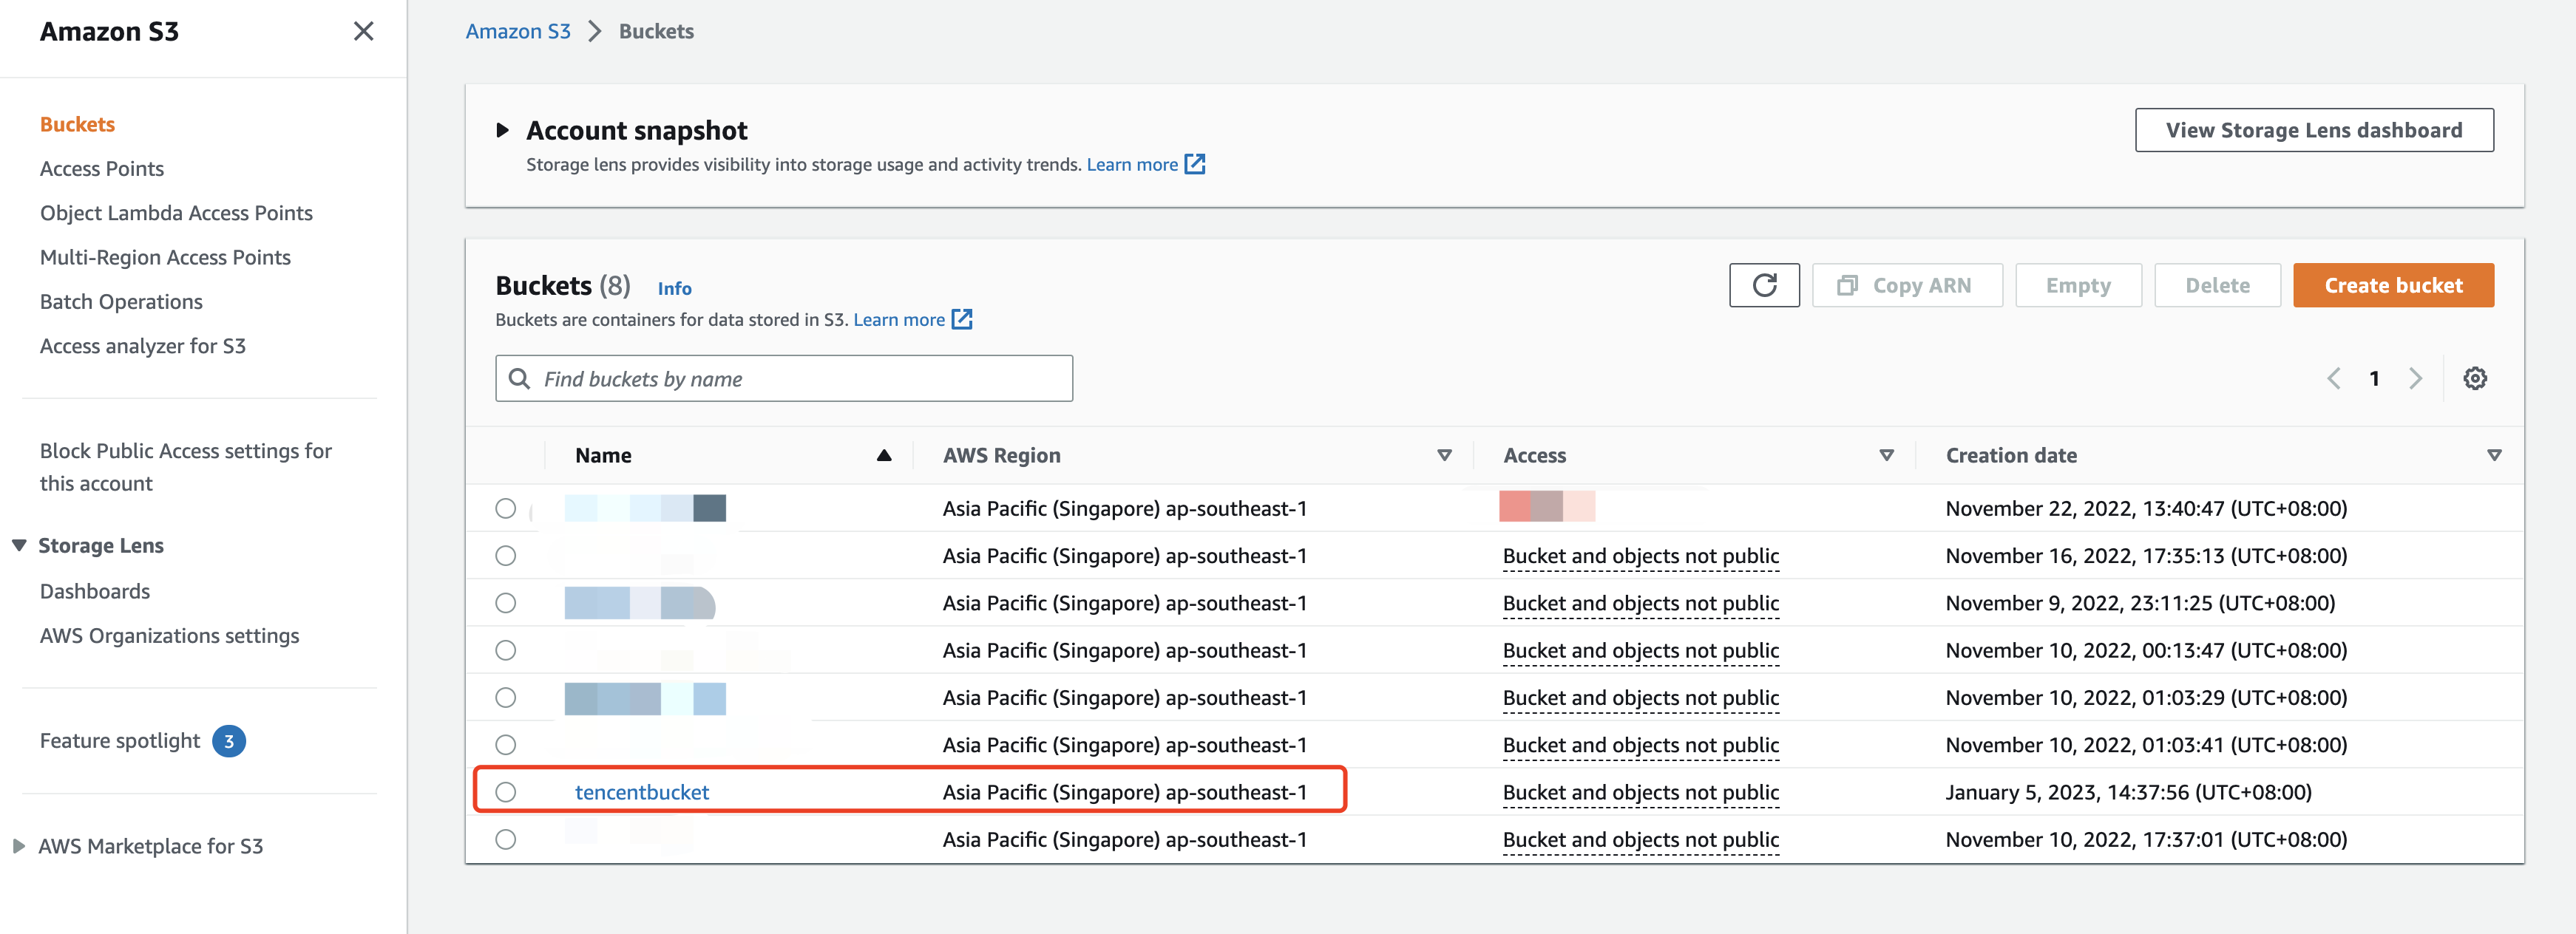2576x934 pixels.
Task: Expand AWS Marketplace for S3 section
Action: click(x=19, y=846)
